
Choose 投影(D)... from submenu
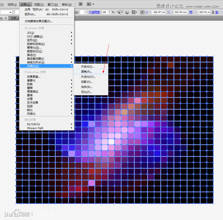coord(91,82)
